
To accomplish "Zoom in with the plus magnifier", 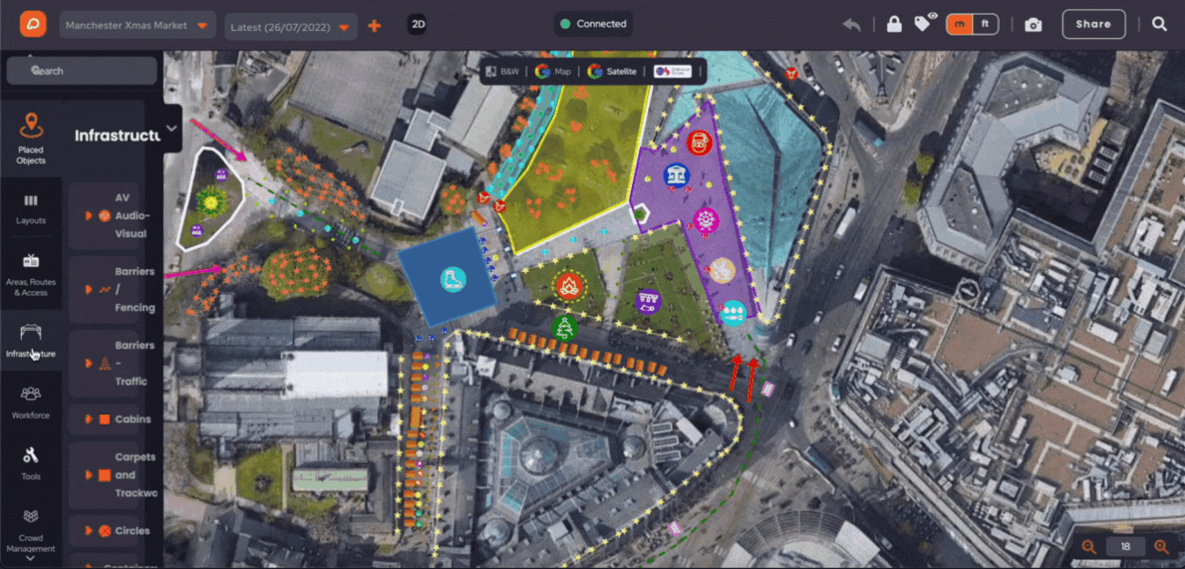I will click(1161, 547).
